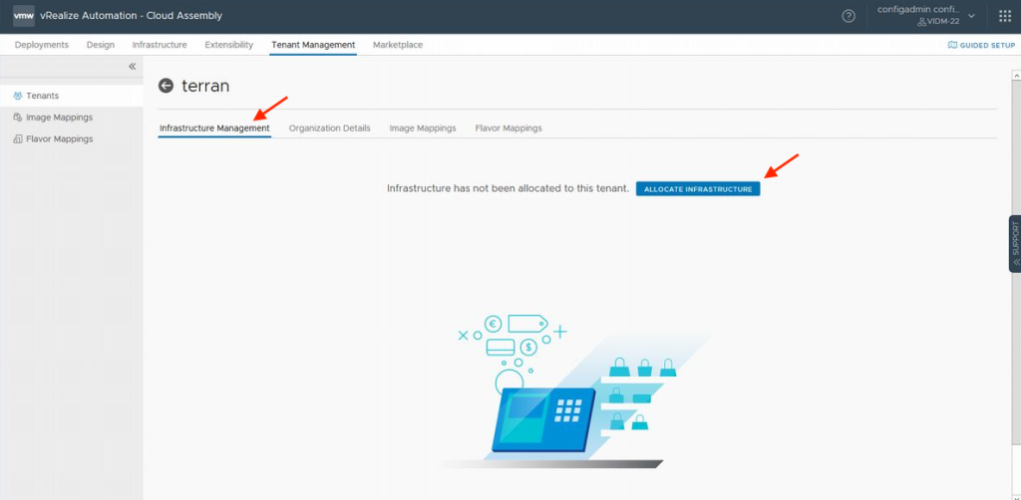Select the Infrastructure Management sub-tab
The height and width of the screenshot is (500, 1021).
[x=214, y=128]
